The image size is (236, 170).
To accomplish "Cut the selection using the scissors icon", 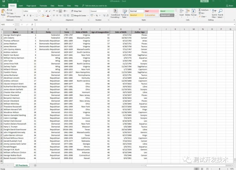I will pyautogui.click(x=8, y=10).
